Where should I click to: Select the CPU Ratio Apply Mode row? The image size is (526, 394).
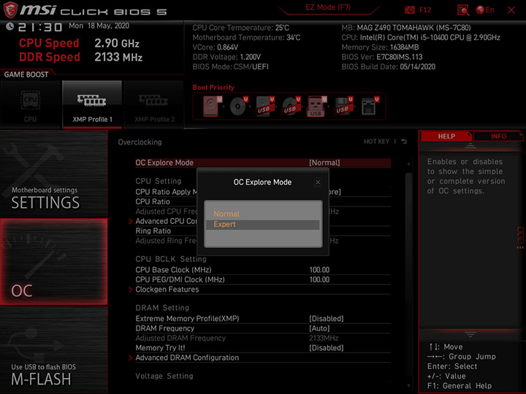pos(166,192)
